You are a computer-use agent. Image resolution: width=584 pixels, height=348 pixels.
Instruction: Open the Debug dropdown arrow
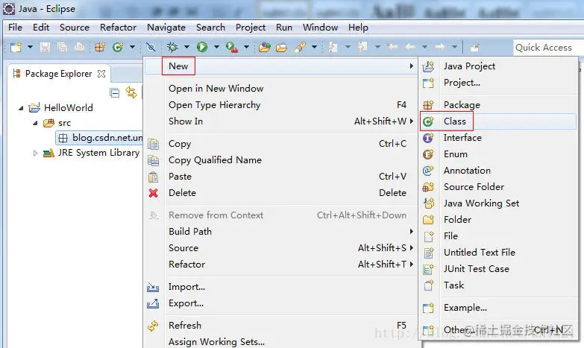[186, 47]
